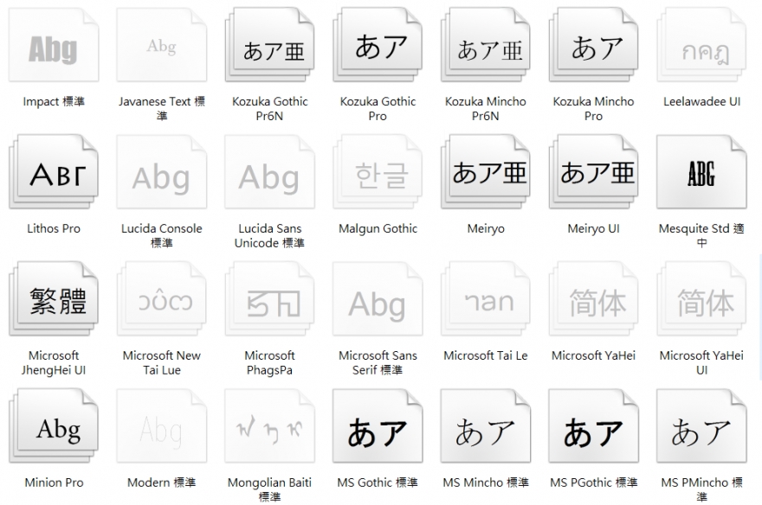
Task: Select the Mongolian Baiti font thumbnail
Action: [269, 430]
